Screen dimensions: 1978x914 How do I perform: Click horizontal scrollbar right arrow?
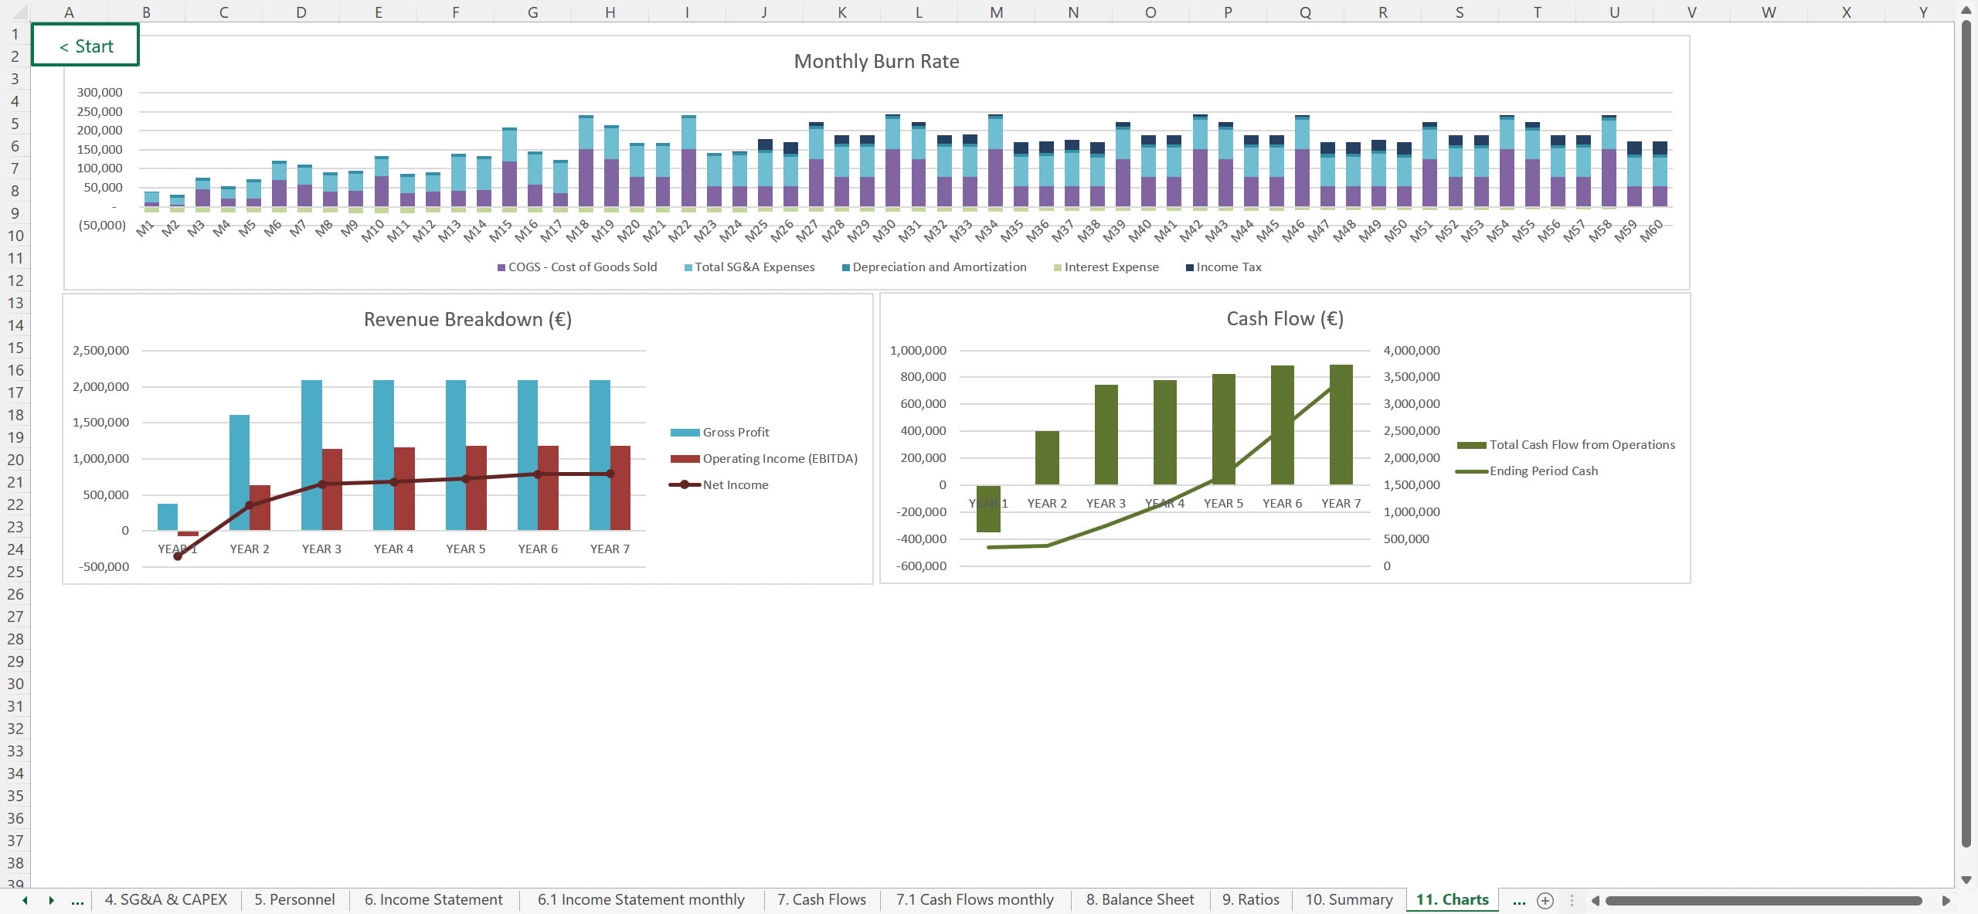[x=1946, y=900]
